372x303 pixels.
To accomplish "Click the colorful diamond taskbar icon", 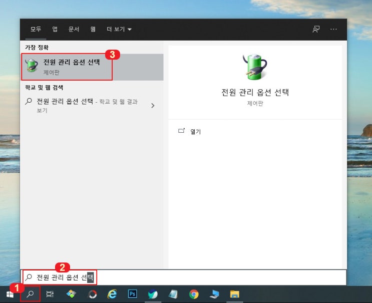I will pyautogui.click(x=71, y=294).
